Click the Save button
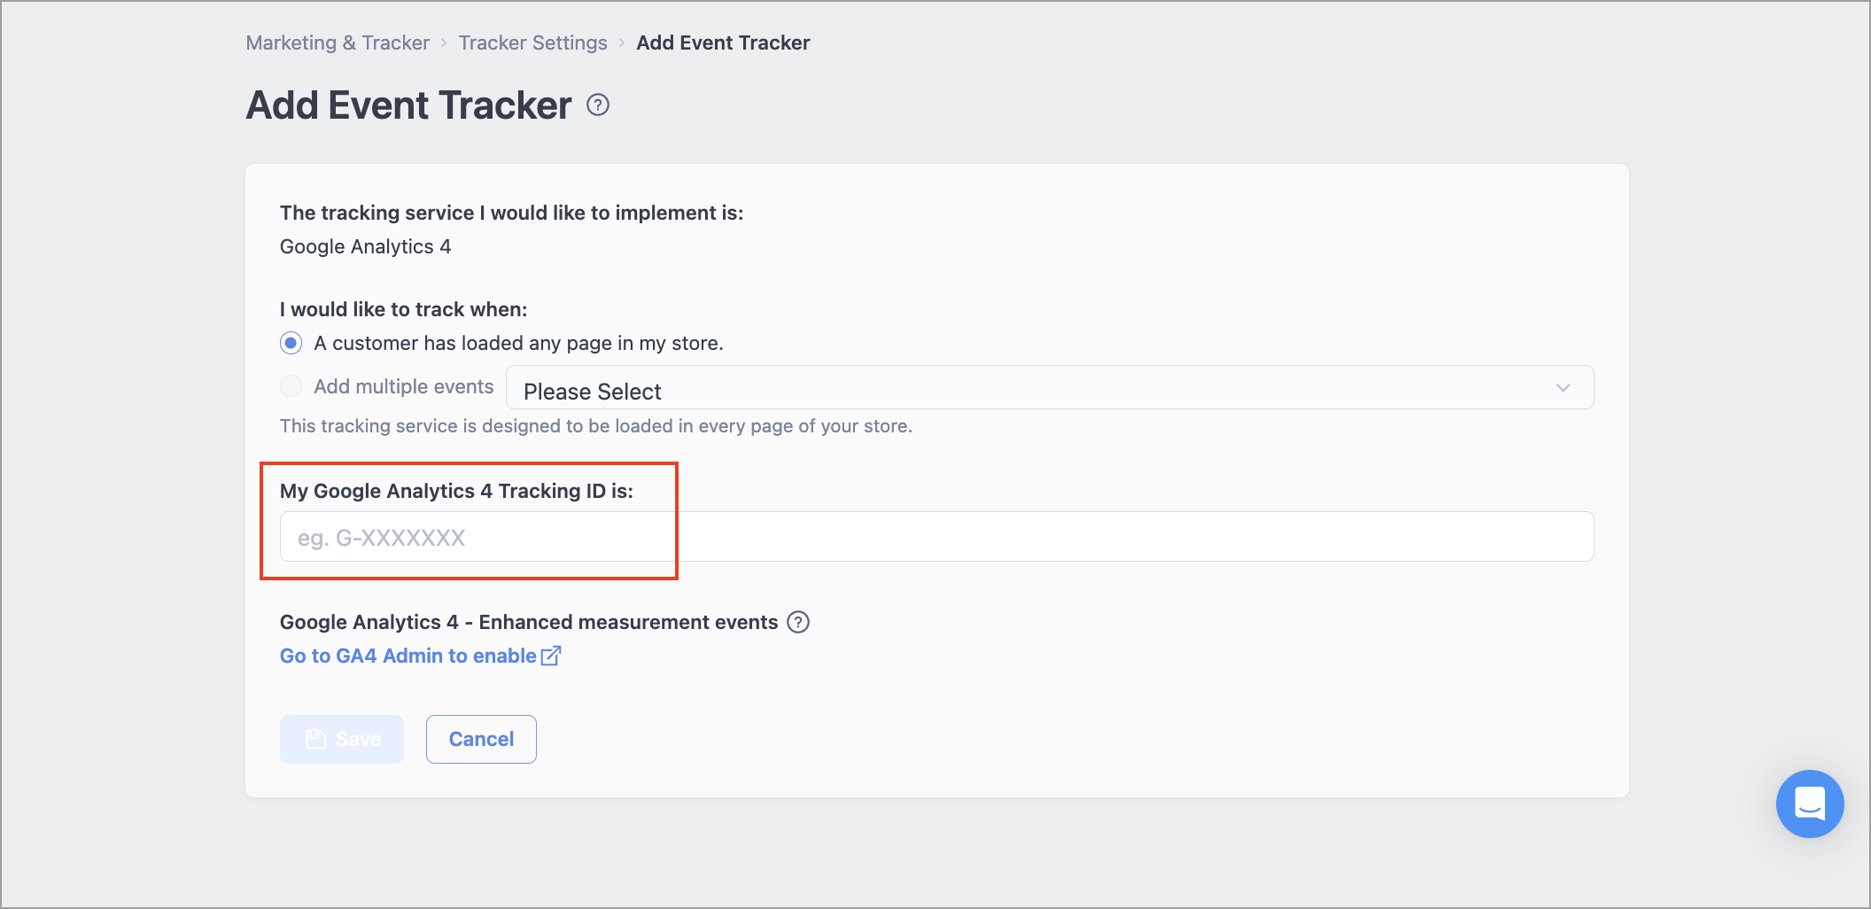1871x909 pixels. tap(342, 739)
